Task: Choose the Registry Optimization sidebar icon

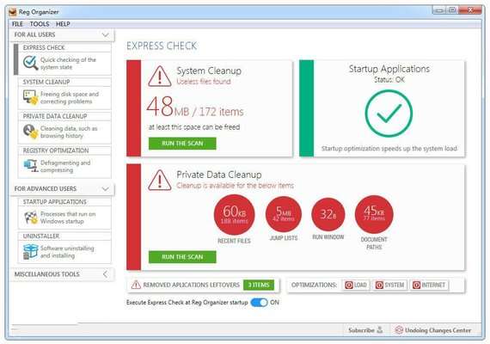Action: [30, 166]
